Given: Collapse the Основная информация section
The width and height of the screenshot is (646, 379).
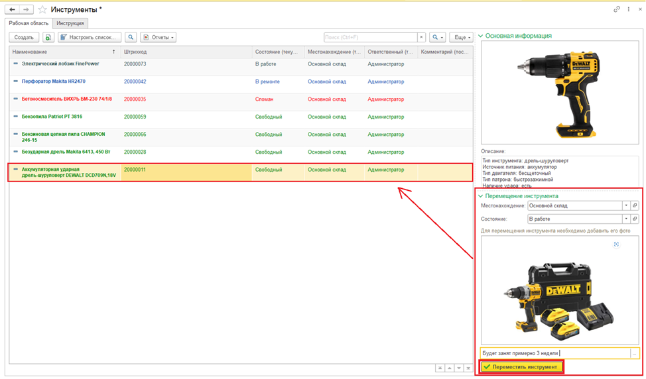Looking at the screenshot, I should [481, 36].
